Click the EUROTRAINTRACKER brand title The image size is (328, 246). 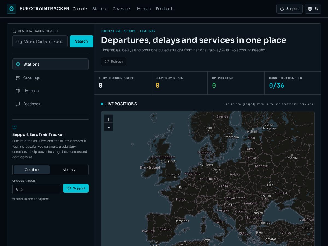[x=45, y=9]
